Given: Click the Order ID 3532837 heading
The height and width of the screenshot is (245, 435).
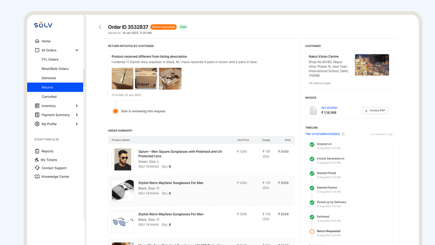Looking at the screenshot, I should click(x=128, y=27).
